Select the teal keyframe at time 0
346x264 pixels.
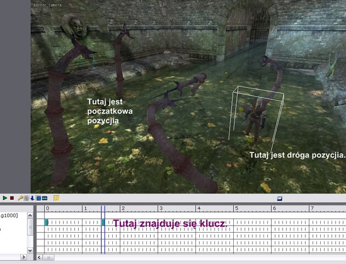[46, 222]
